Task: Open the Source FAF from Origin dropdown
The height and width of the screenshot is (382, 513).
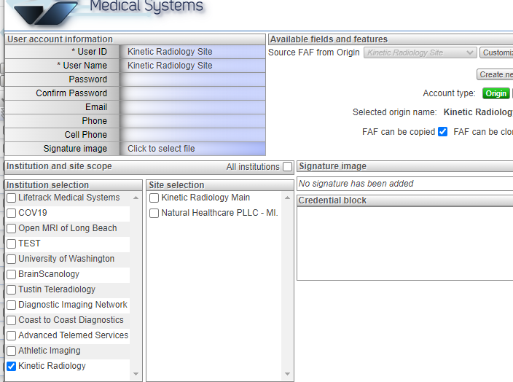Action: (x=420, y=52)
